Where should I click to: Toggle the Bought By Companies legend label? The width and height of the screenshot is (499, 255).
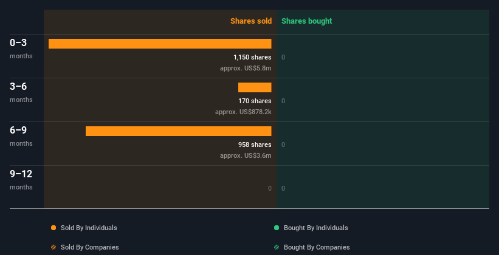pyautogui.click(x=317, y=247)
